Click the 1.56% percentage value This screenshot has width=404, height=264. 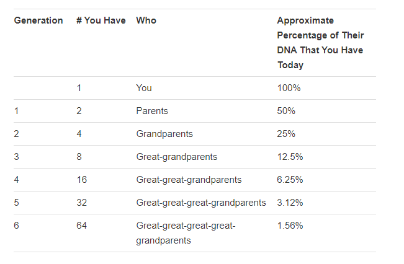[290, 226]
